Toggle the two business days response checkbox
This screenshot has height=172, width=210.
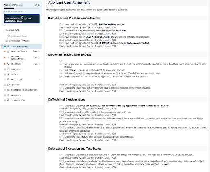point(60,88)
